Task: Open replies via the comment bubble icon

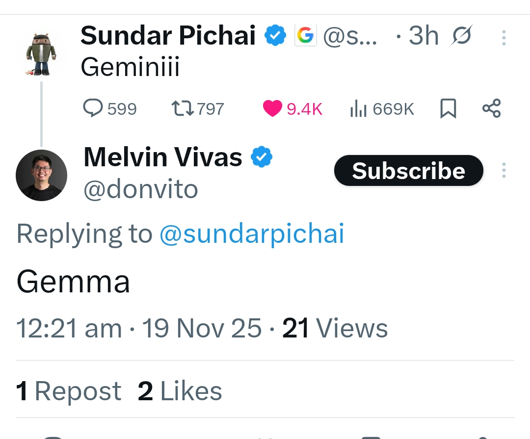Action: [93, 108]
